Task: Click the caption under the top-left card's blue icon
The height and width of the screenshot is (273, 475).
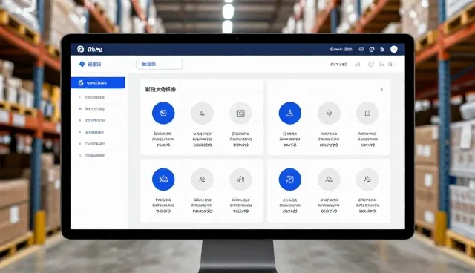Action: pos(163,139)
